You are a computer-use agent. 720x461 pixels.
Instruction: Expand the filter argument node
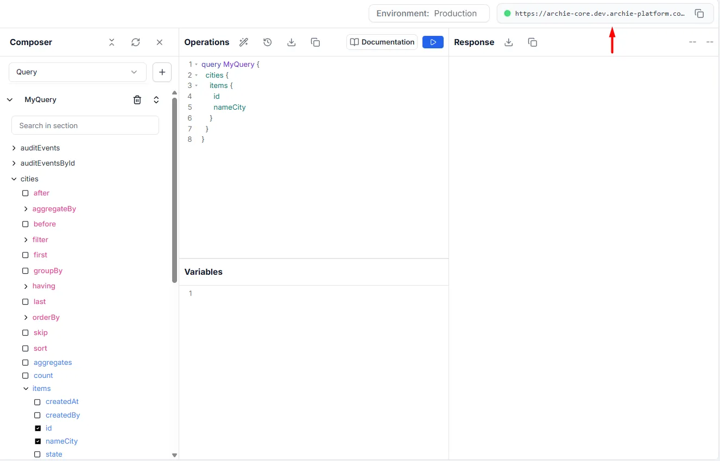(26, 240)
